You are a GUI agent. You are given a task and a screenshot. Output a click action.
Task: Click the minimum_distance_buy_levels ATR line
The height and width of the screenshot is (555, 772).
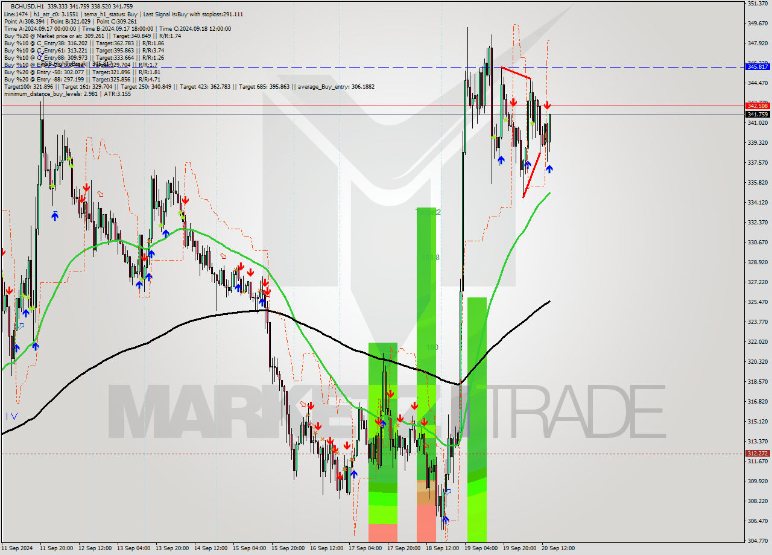(67, 94)
